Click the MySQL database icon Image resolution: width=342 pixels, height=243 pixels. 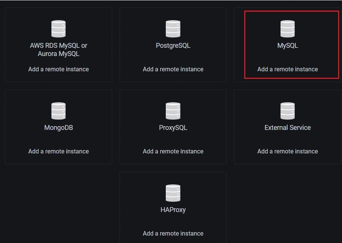pos(288,29)
